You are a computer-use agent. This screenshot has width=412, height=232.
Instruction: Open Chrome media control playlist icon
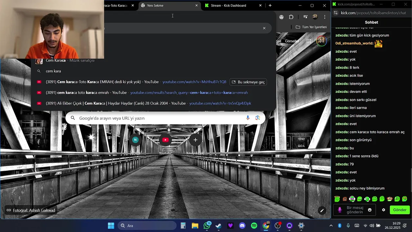(306, 17)
